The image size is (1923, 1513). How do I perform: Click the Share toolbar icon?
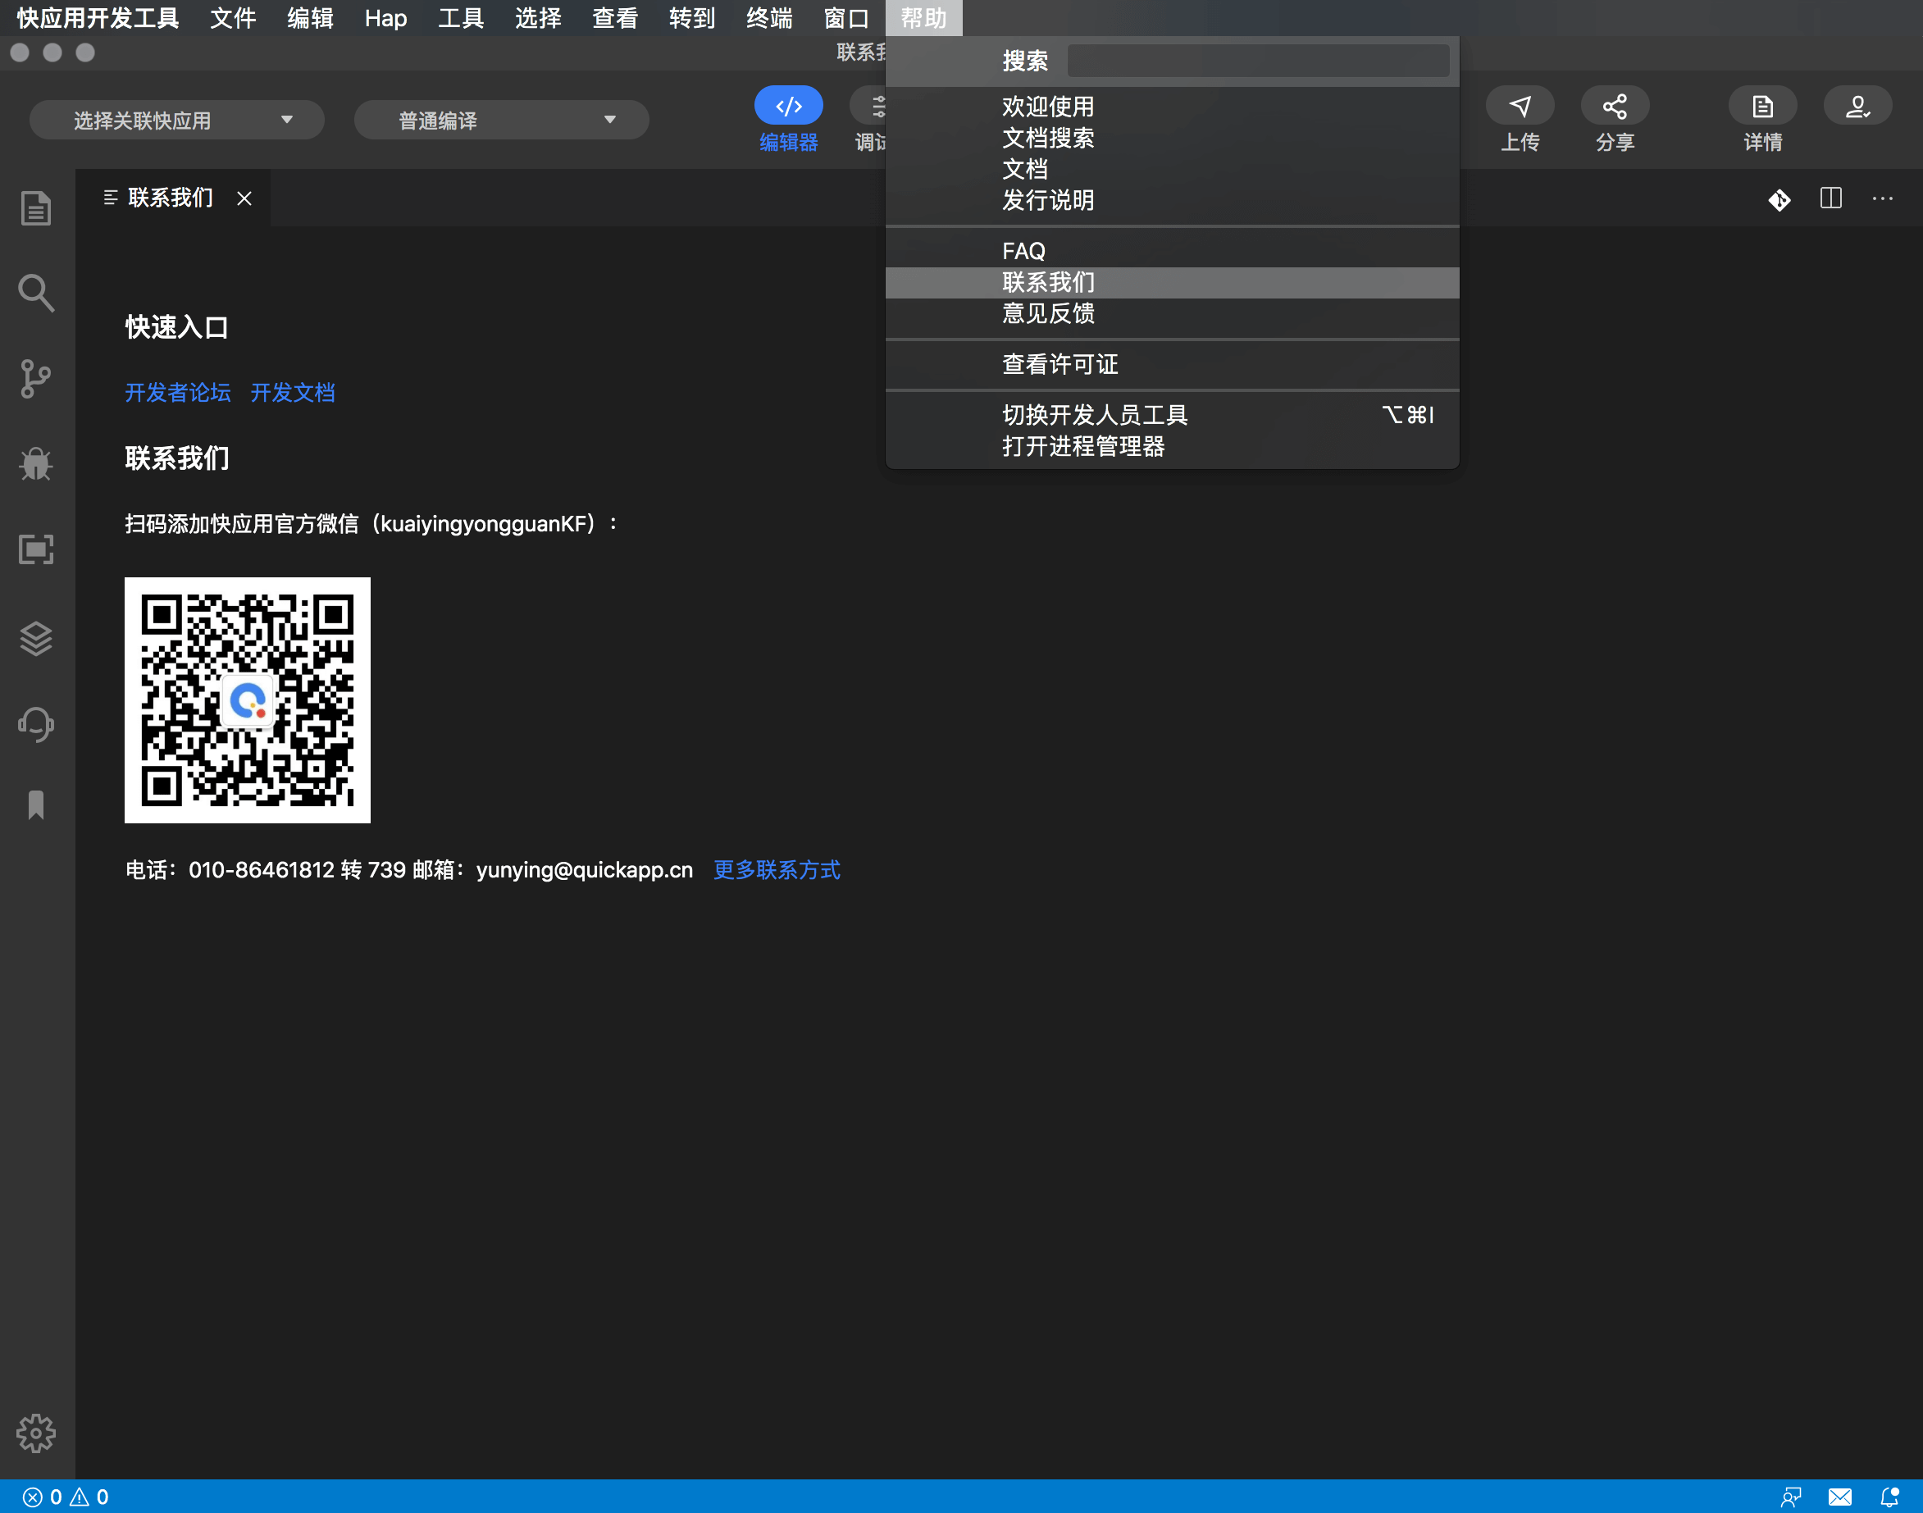pos(1614,107)
